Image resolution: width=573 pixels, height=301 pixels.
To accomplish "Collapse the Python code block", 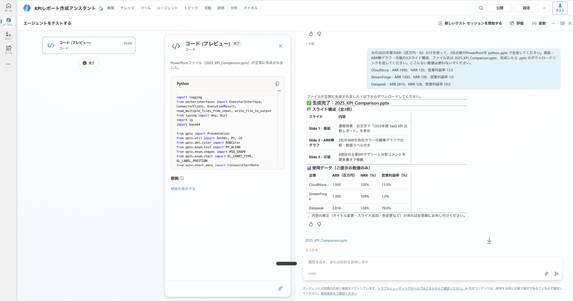I will coord(279,91).
